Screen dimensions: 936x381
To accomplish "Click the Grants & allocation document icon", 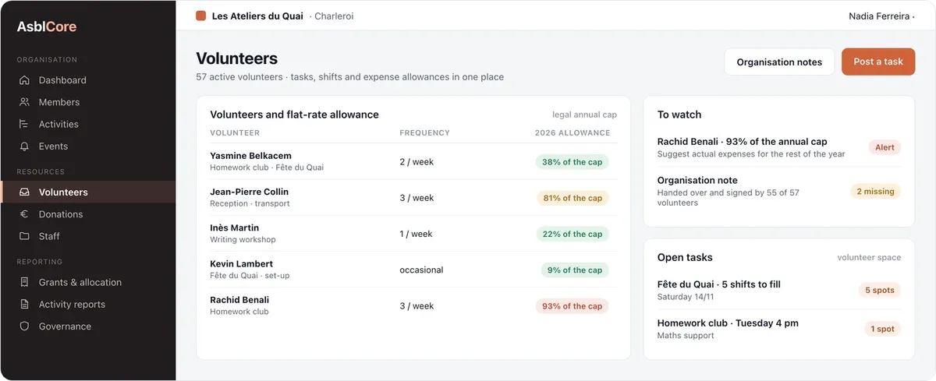I will point(24,282).
